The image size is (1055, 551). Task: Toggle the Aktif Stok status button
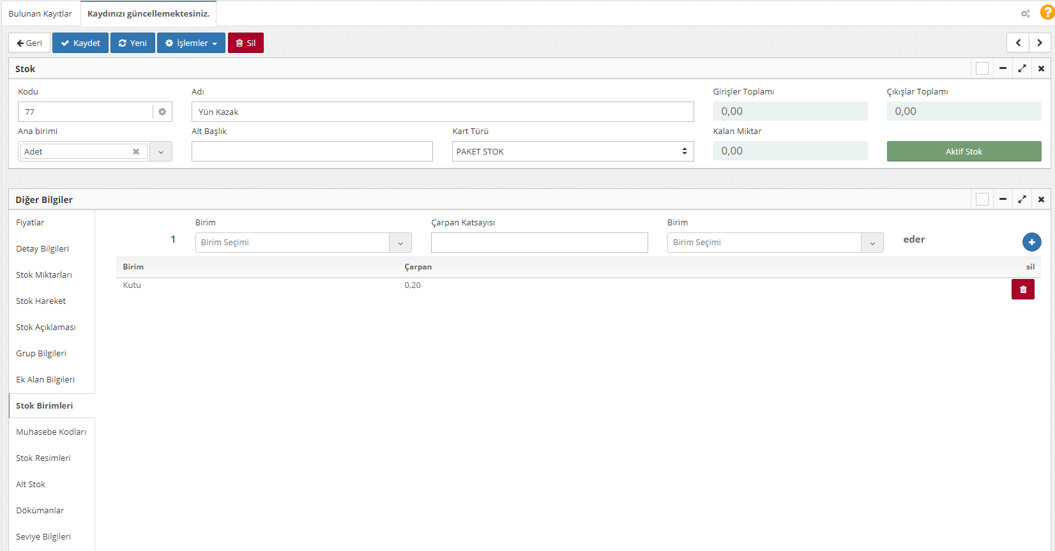coord(964,151)
